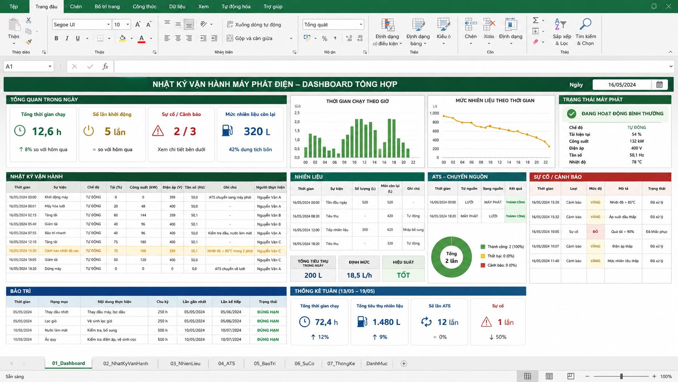Click the date field 16/05/2024

click(x=622, y=84)
